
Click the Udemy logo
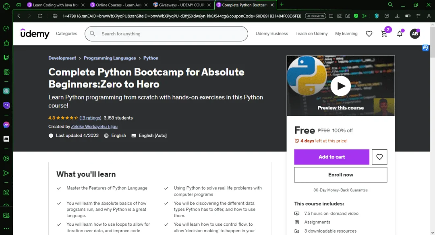tap(35, 33)
